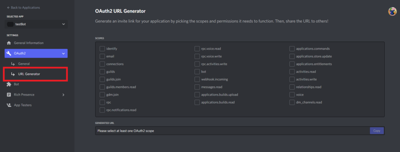Click the Bot puzzle piece icon
Image resolution: width=400 pixels, height=152 pixels.
pyautogui.click(x=9, y=84)
